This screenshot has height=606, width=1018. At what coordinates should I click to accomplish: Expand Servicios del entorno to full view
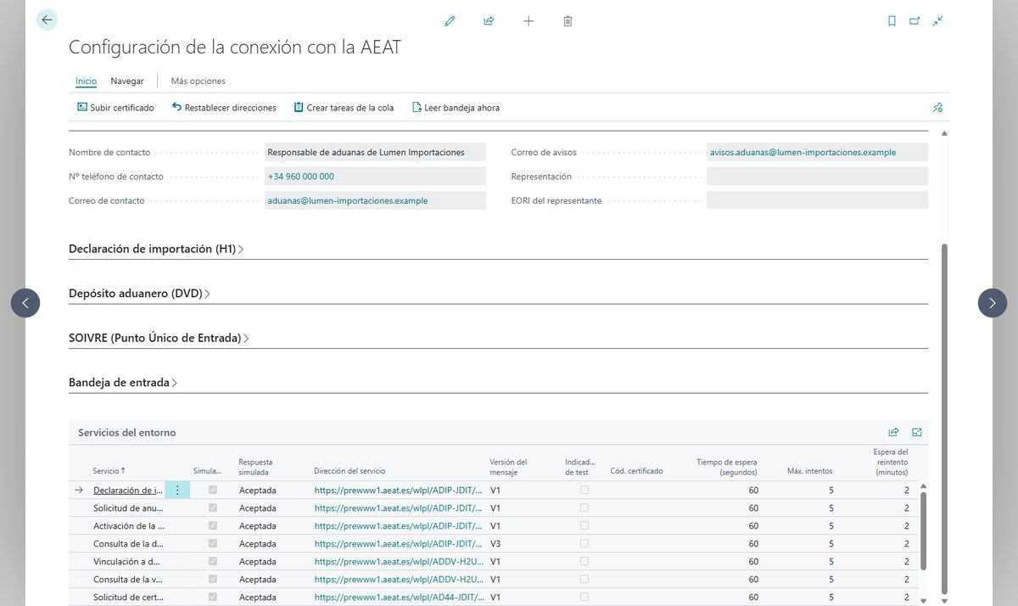tap(917, 432)
